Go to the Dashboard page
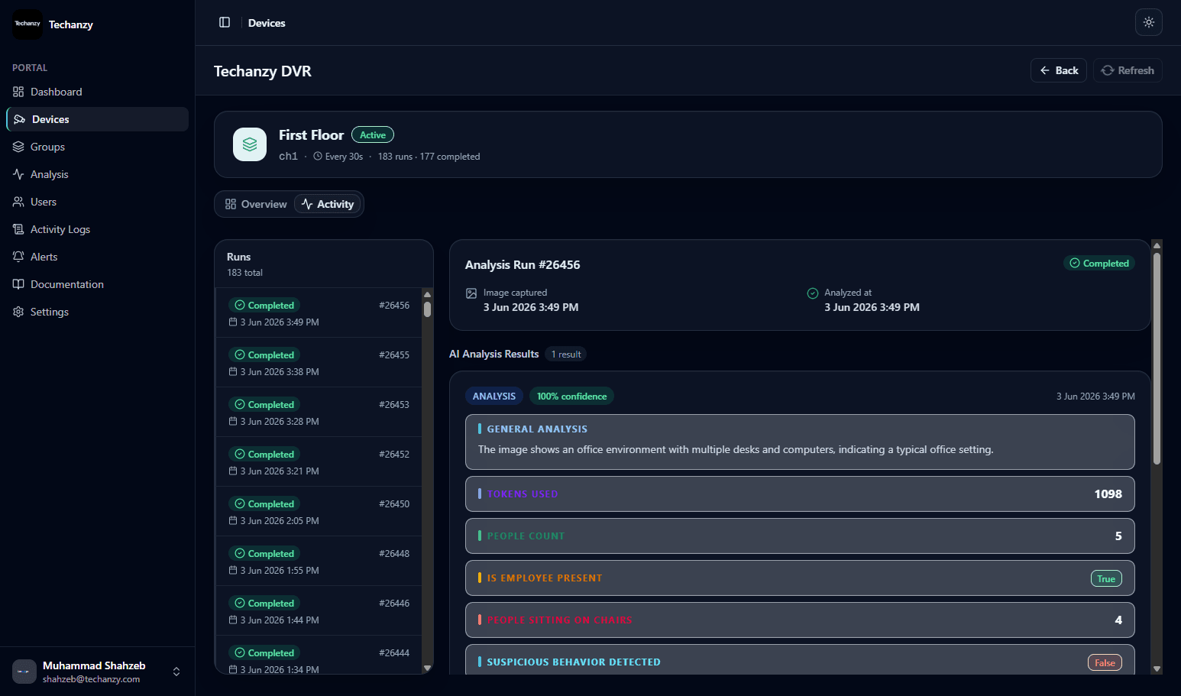Image resolution: width=1181 pixels, height=696 pixels. (98, 92)
